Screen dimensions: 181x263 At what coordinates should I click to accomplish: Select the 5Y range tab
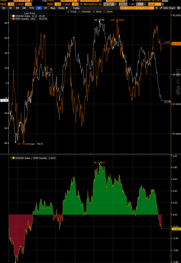[x=46, y=8]
